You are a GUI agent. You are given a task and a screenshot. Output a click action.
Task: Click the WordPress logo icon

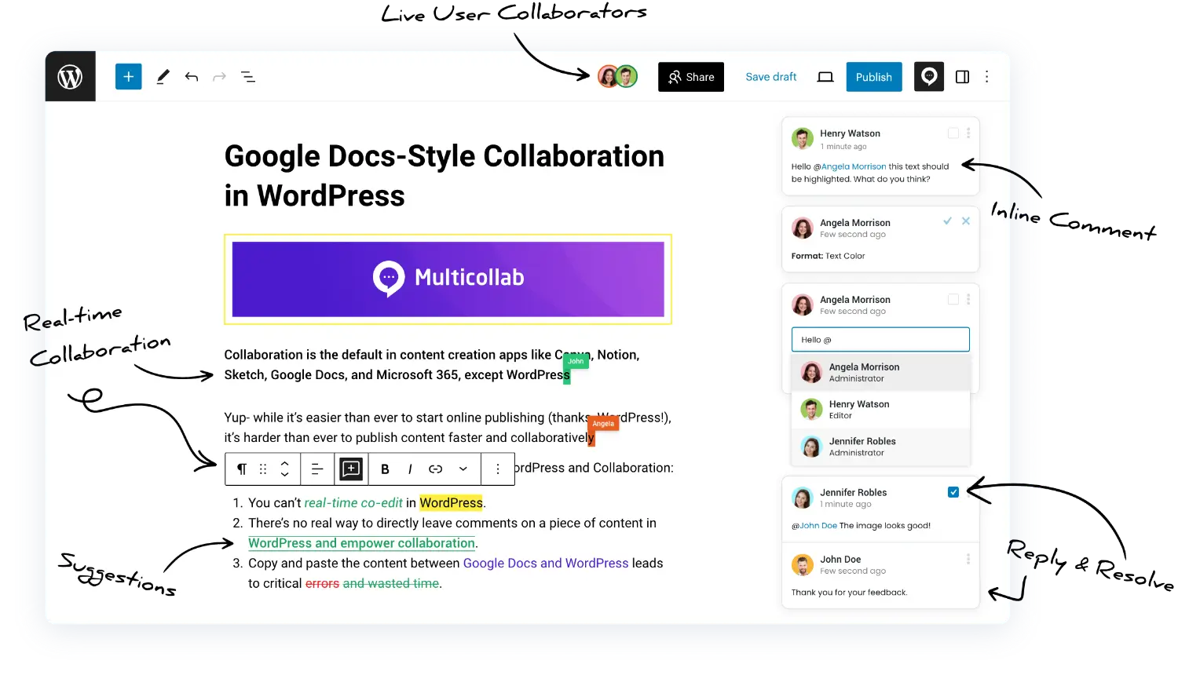(x=70, y=77)
